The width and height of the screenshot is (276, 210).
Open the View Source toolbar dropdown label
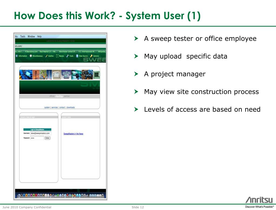(x=83, y=56)
